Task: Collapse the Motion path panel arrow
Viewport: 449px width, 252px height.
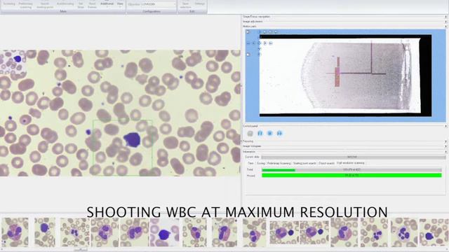Action: (x=445, y=27)
